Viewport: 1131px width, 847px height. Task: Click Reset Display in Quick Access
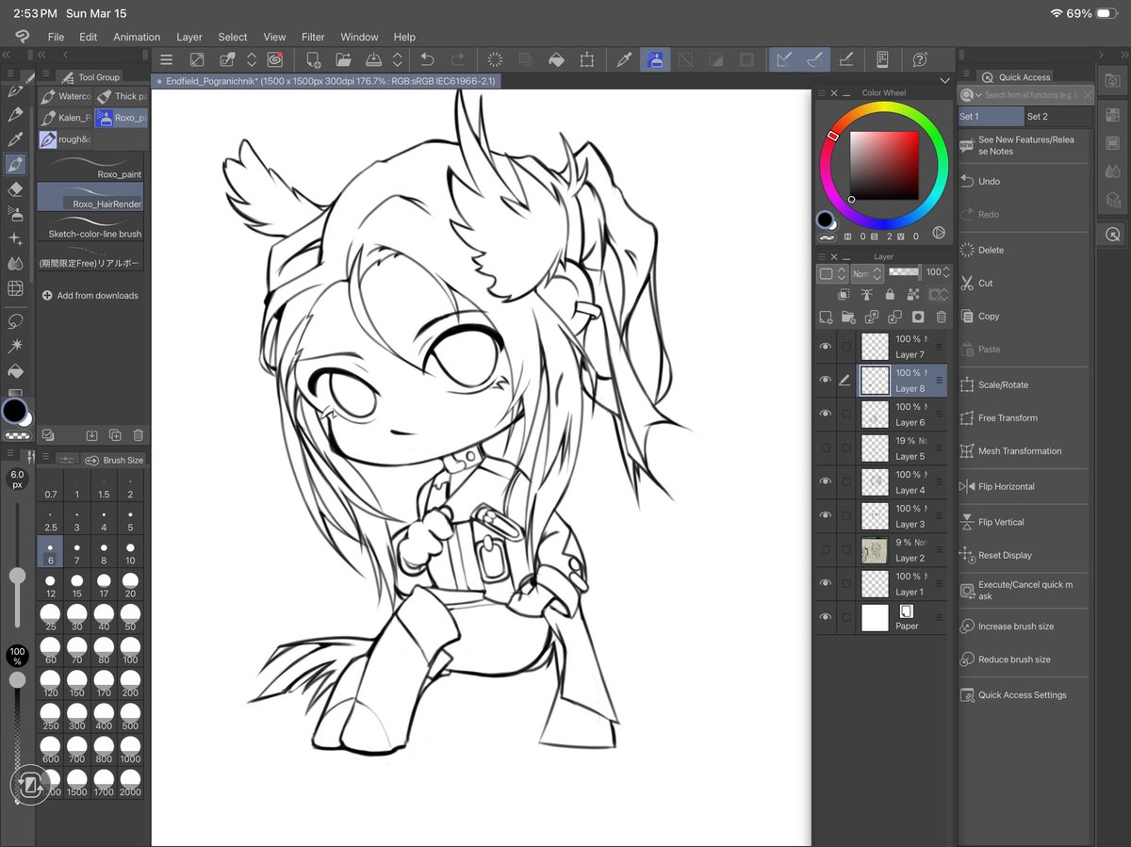[1024, 555]
